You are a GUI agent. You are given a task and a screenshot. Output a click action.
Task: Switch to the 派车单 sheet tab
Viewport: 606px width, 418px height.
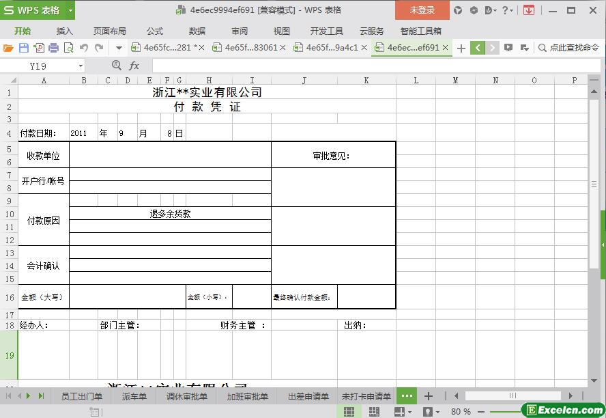pos(134,396)
